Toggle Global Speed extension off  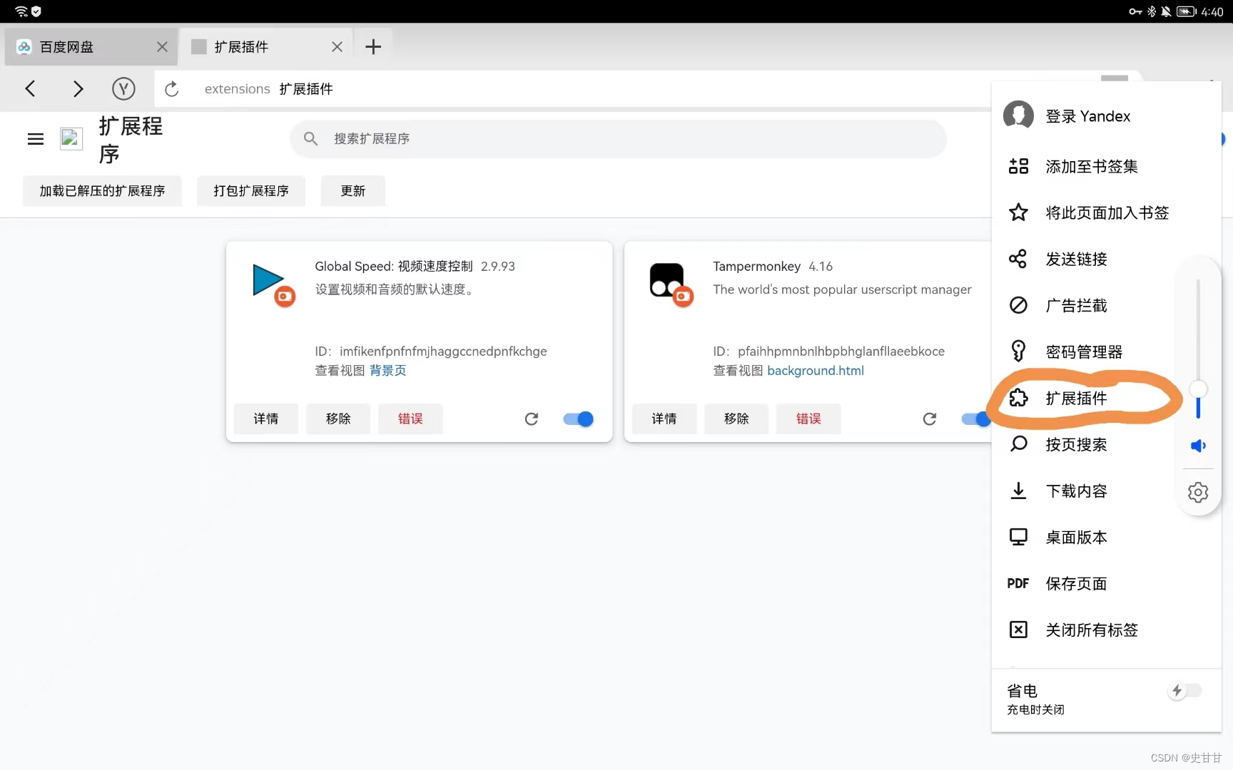click(x=579, y=419)
